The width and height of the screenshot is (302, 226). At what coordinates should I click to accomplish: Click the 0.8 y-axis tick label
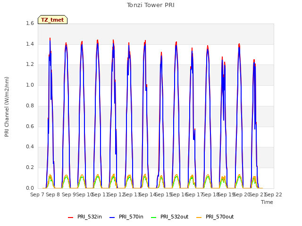pyautogui.click(x=30, y=105)
